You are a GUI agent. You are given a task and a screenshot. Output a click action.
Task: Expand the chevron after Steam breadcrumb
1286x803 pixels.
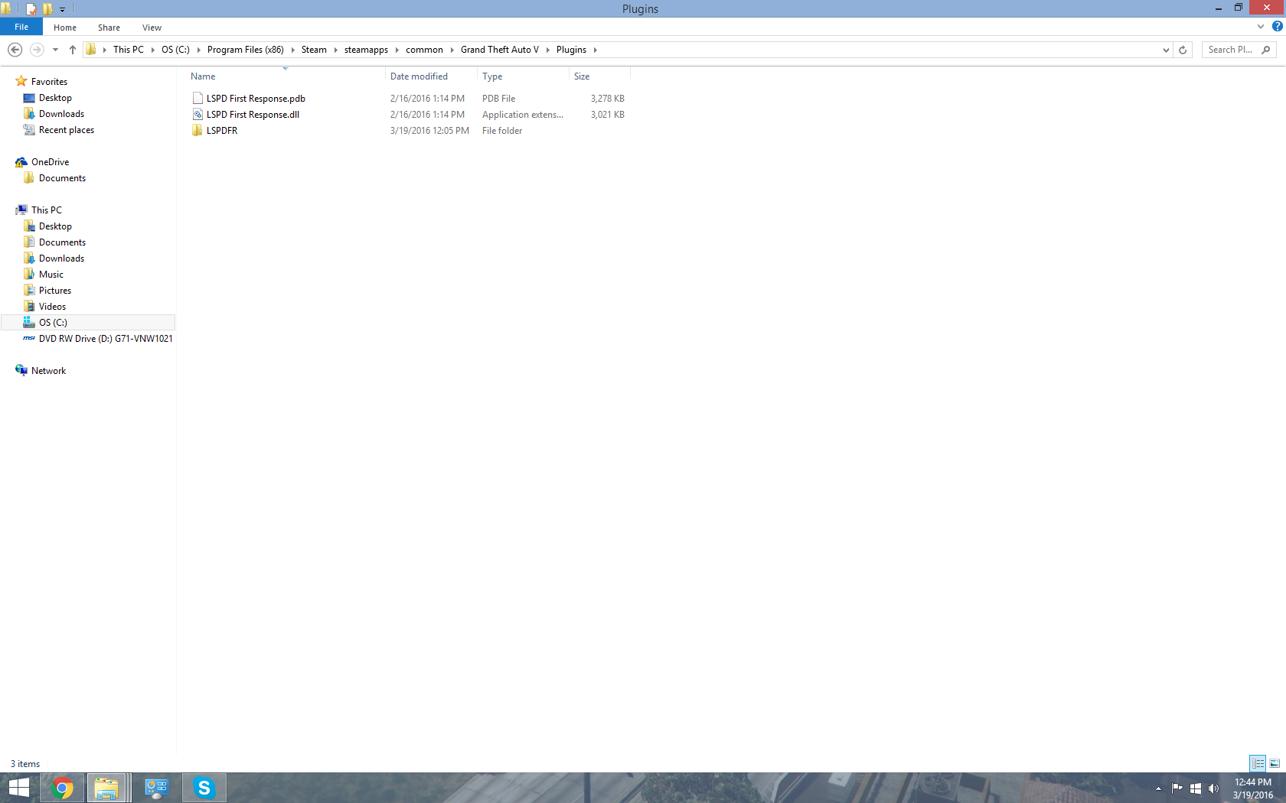pyautogui.click(x=335, y=50)
